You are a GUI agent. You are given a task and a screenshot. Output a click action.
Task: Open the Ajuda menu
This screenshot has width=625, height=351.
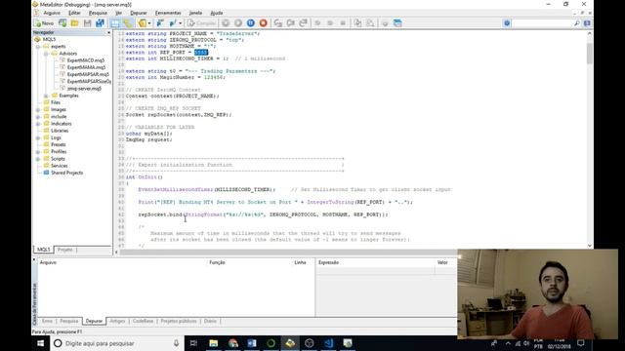click(x=217, y=13)
